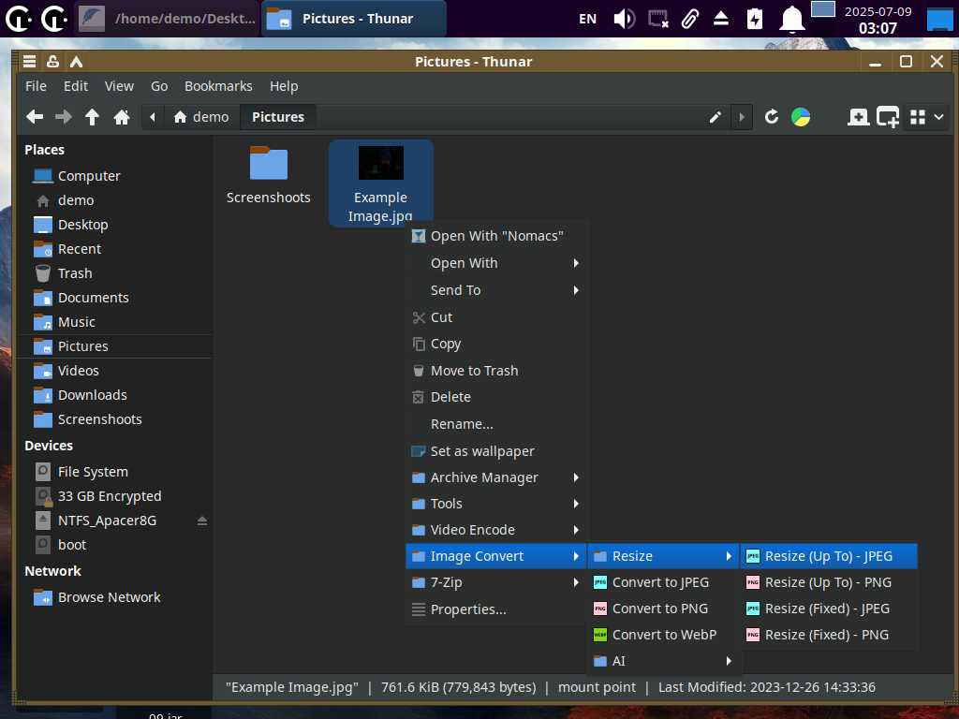The height and width of the screenshot is (719, 959).
Task: Choose Convert to WebP
Action: tap(663, 636)
